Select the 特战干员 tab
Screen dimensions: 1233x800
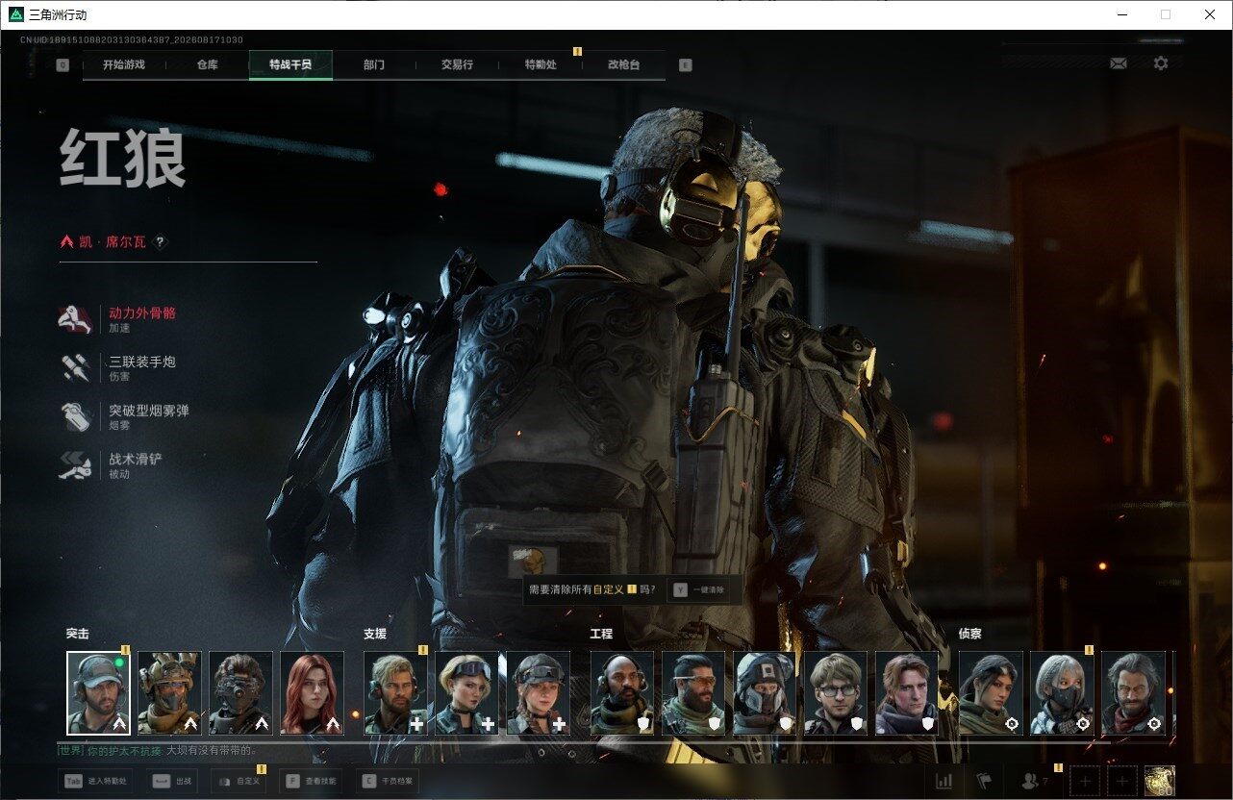[290, 65]
